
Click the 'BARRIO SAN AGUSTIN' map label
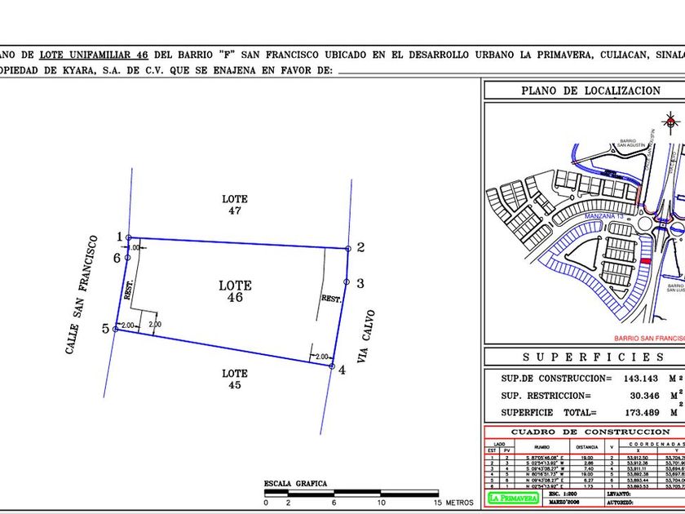(631, 142)
